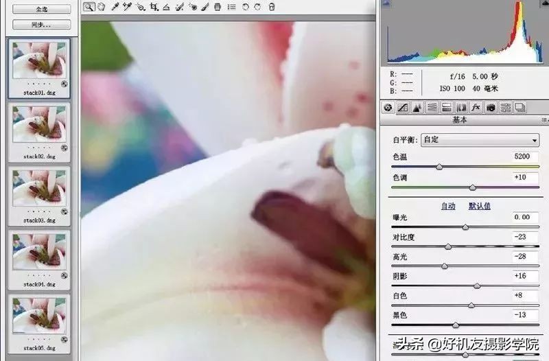This screenshot has width=549, height=361.
Task: Select the Crop tool
Action: click(154, 7)
